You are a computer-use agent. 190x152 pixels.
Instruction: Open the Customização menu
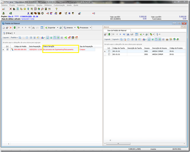tap(59, 5)
